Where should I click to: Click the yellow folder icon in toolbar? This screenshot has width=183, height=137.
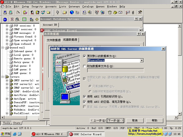pos(48,12)
